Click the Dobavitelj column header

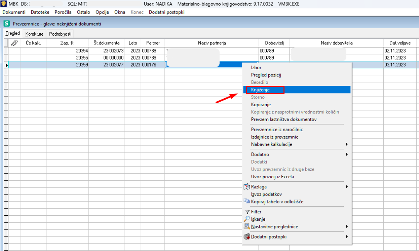274,43
